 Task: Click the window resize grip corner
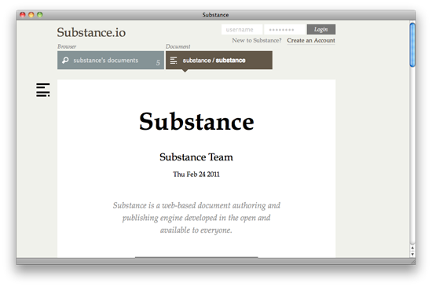click(413, 262)
